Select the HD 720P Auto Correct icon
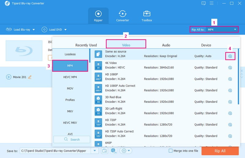The height and width of the screenshot is (158, 245). pos(98,134)
